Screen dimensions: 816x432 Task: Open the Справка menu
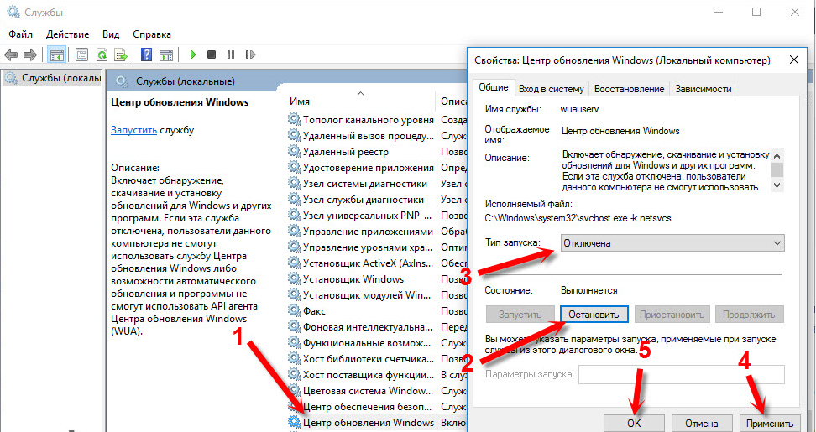tap(152, 34)
